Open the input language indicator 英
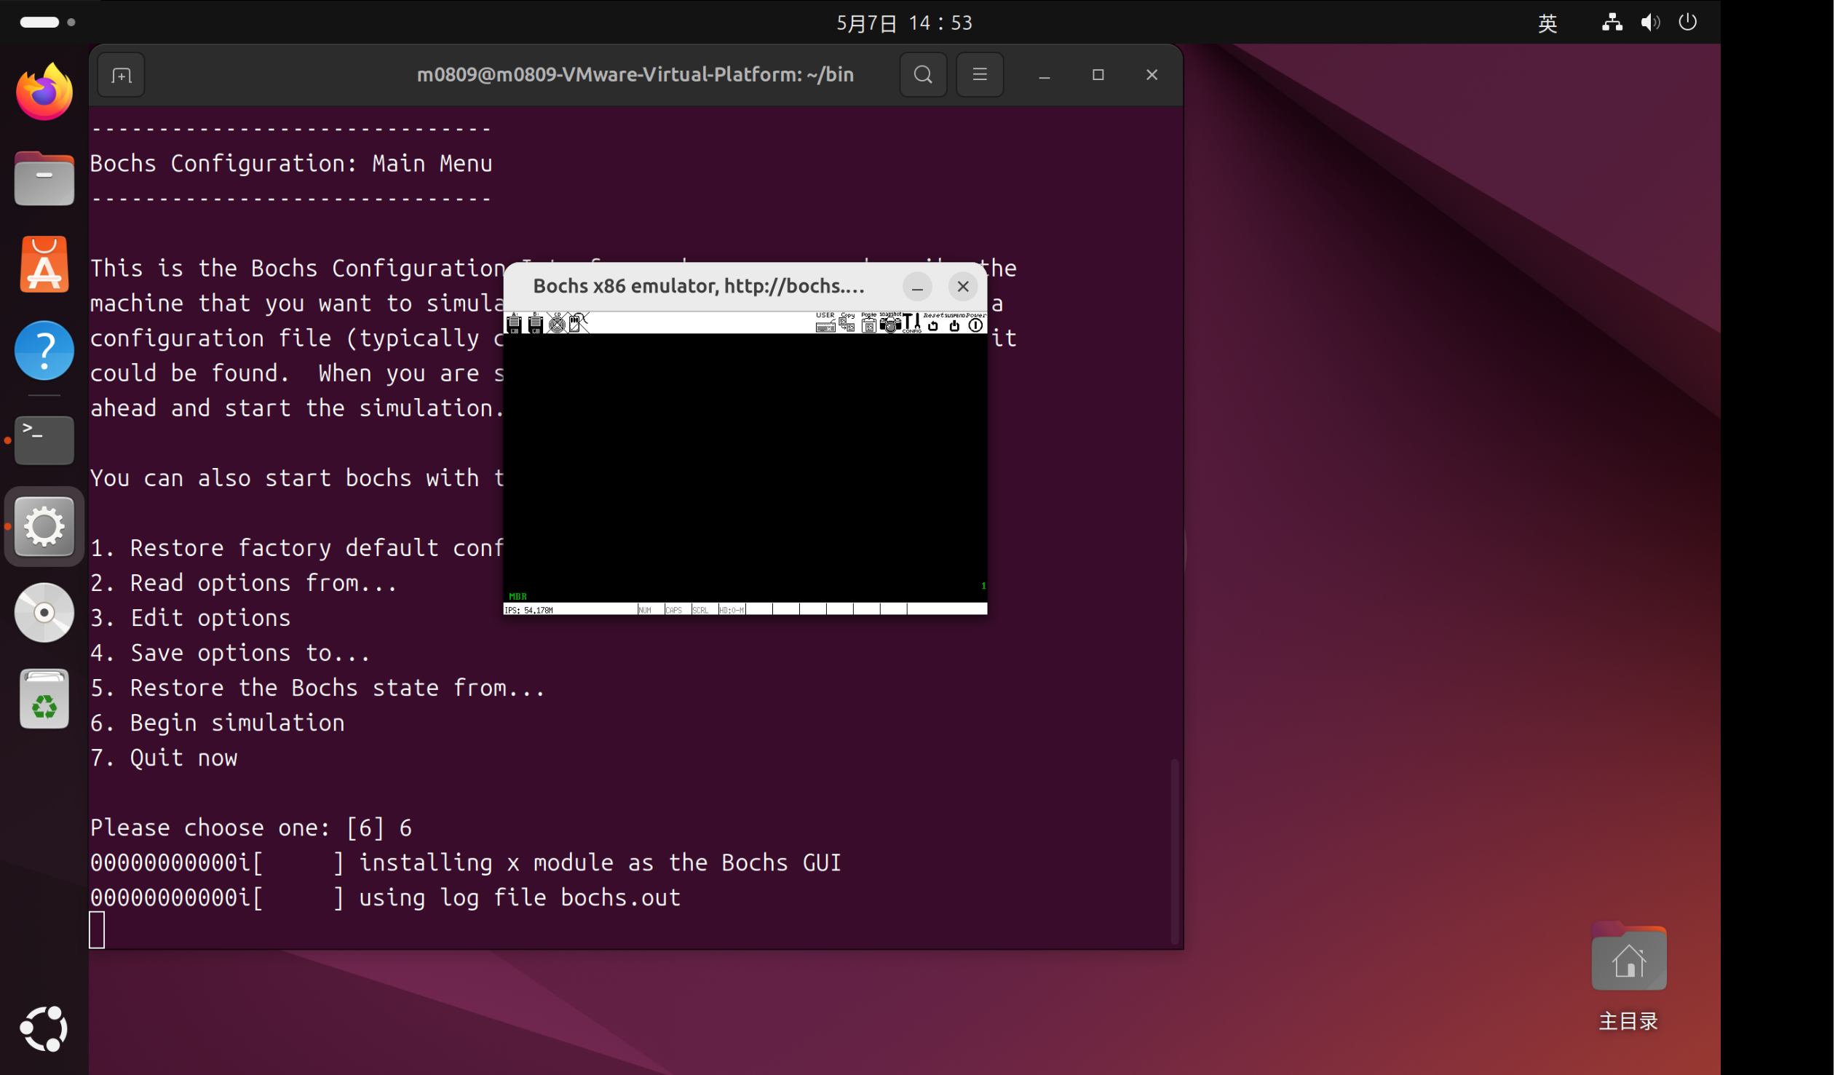Viewport: 1835px width, 1075px height. 1547,23
